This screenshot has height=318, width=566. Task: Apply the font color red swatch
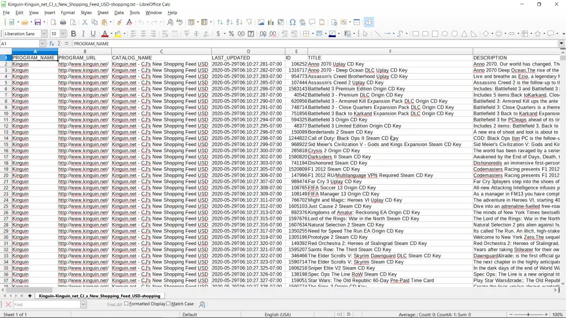105,34
